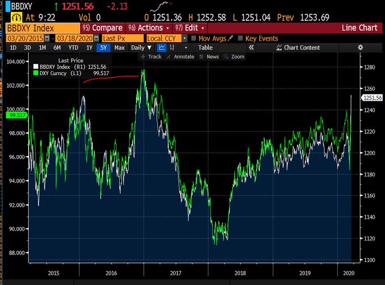Open the end date calendar picker
The image size is (385, 285).
point(96,38)
